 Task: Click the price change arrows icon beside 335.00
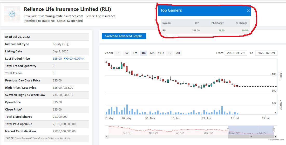click(65, 59)
